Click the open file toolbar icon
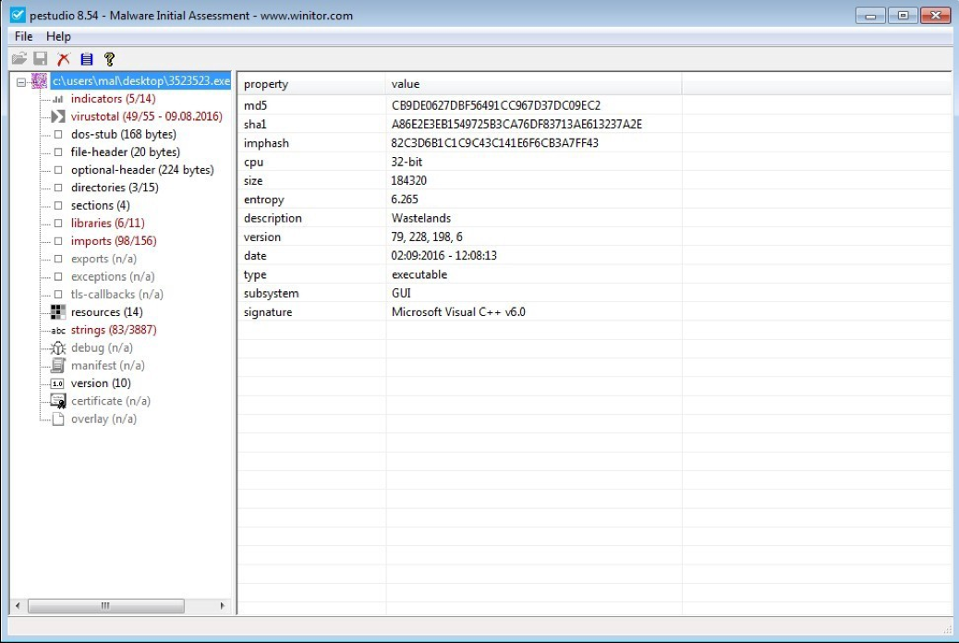Screen dimensions: 959x643 click(18, 59)
